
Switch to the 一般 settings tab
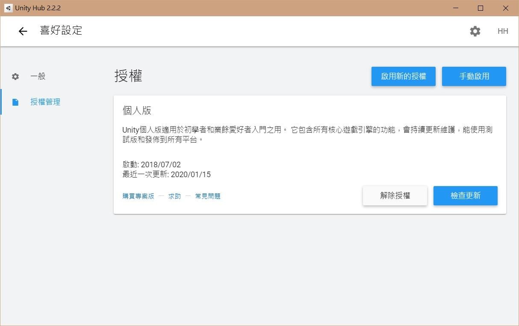38,77
